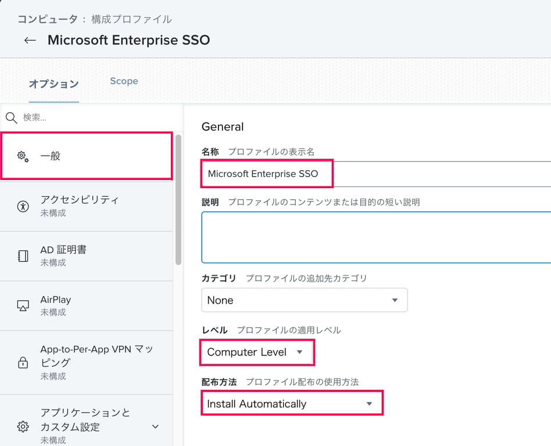Open the レベル Computer Level dropdown
551x446 pixels.
[x=256, y=353]
